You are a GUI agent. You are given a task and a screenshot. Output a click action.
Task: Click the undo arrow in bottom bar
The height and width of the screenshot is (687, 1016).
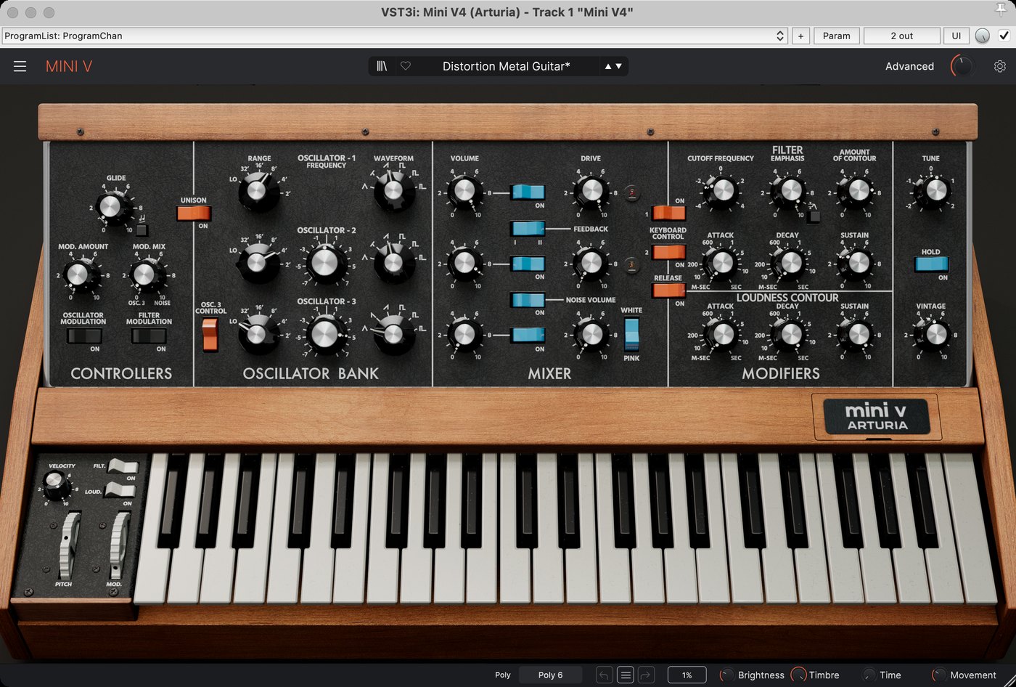[x=604, y=675]
